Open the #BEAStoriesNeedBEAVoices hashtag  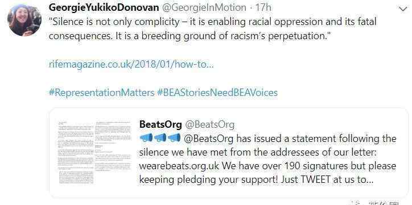217,93
